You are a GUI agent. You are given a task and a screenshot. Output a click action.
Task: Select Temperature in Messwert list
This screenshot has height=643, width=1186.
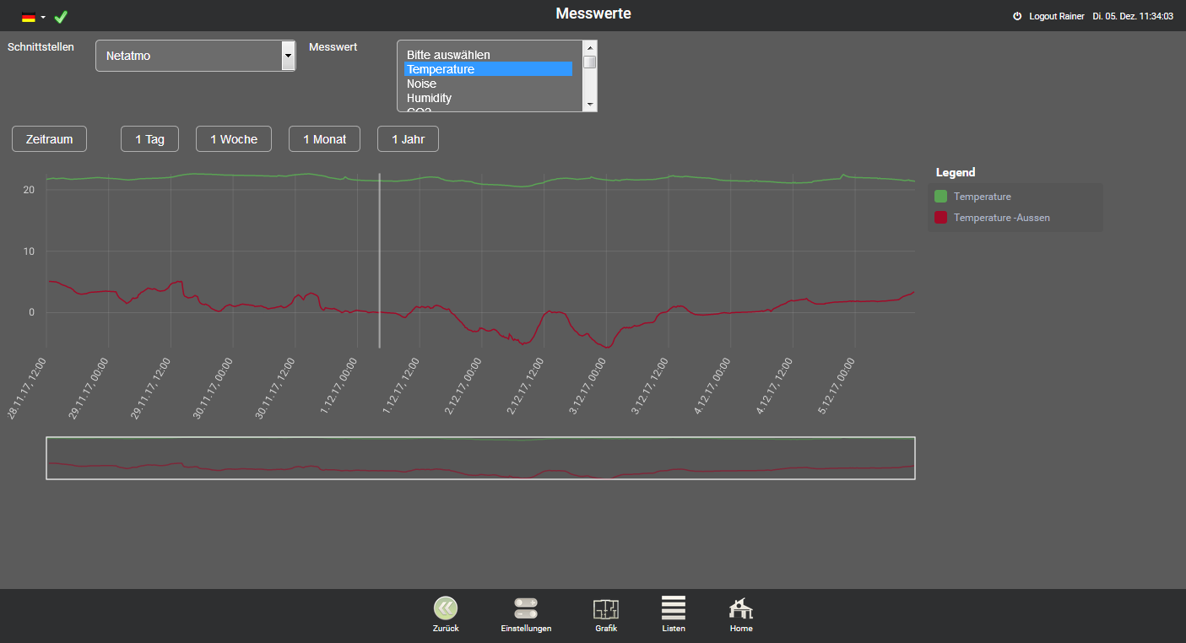coord(488,69)
